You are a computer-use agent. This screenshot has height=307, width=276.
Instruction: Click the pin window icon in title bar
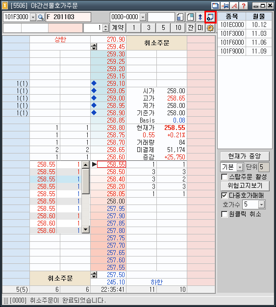(x=225, y=6)
